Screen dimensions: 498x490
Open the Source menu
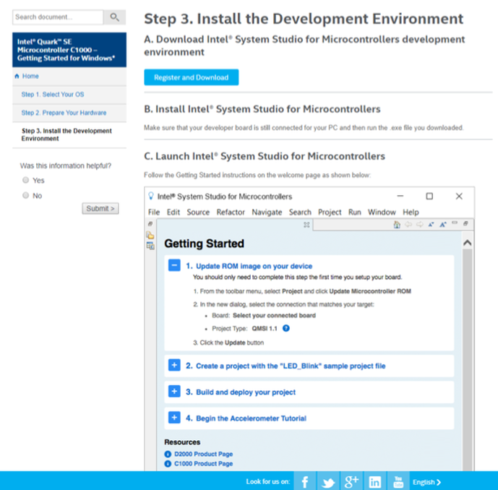(x=198, y=212)
